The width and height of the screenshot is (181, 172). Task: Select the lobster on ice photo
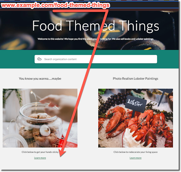coord(135,118)
